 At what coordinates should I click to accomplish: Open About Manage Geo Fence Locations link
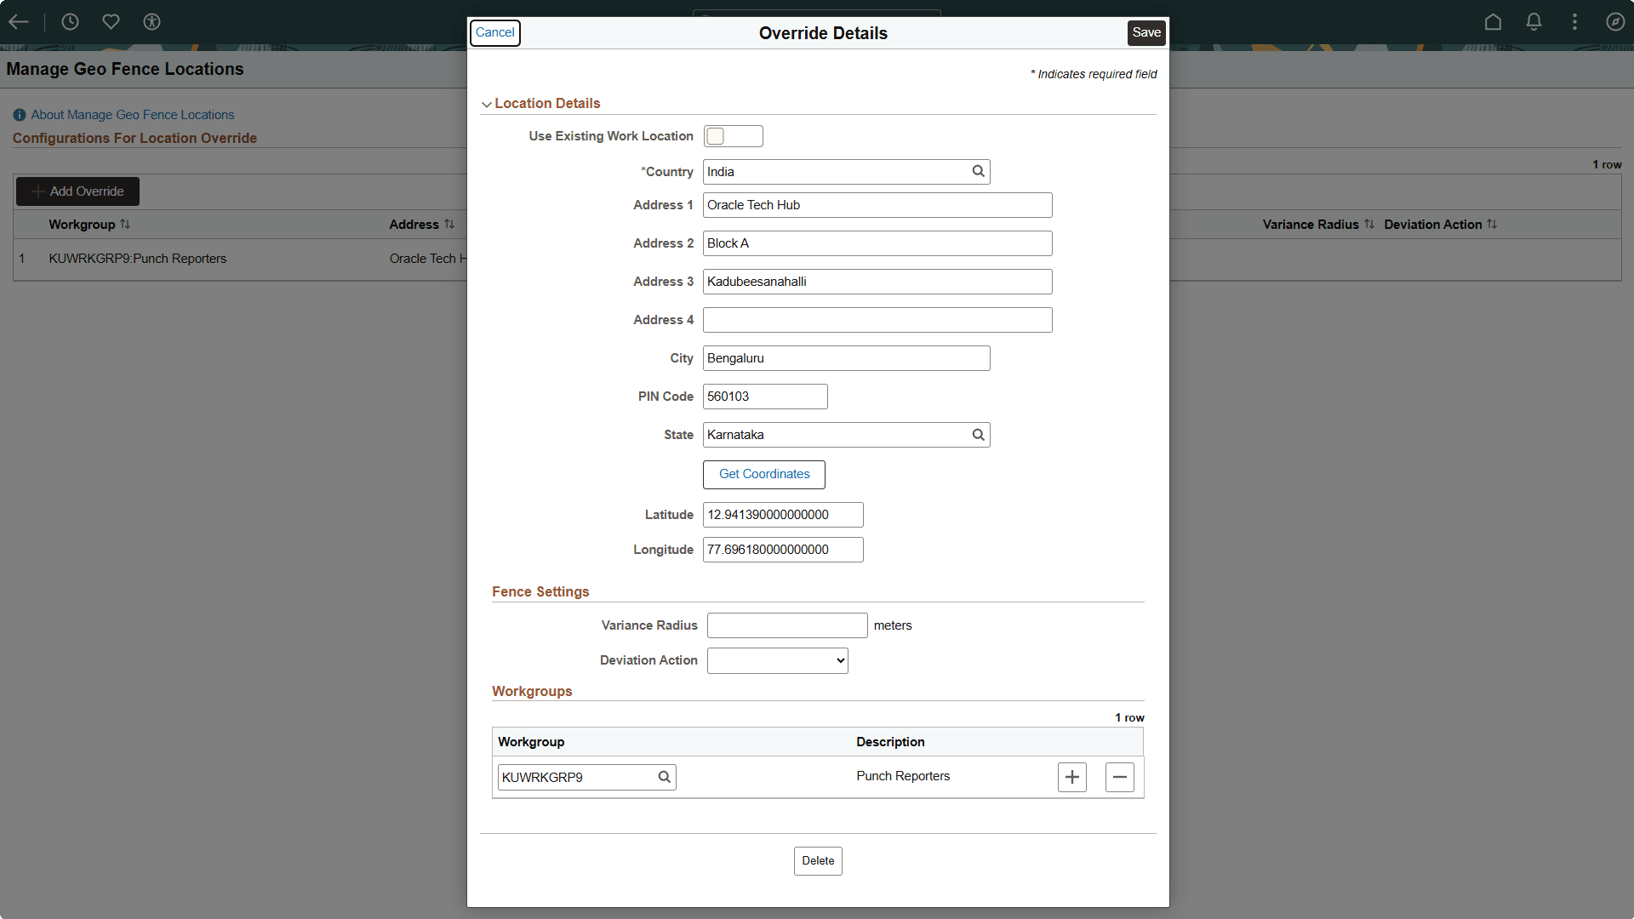(132, 115)
